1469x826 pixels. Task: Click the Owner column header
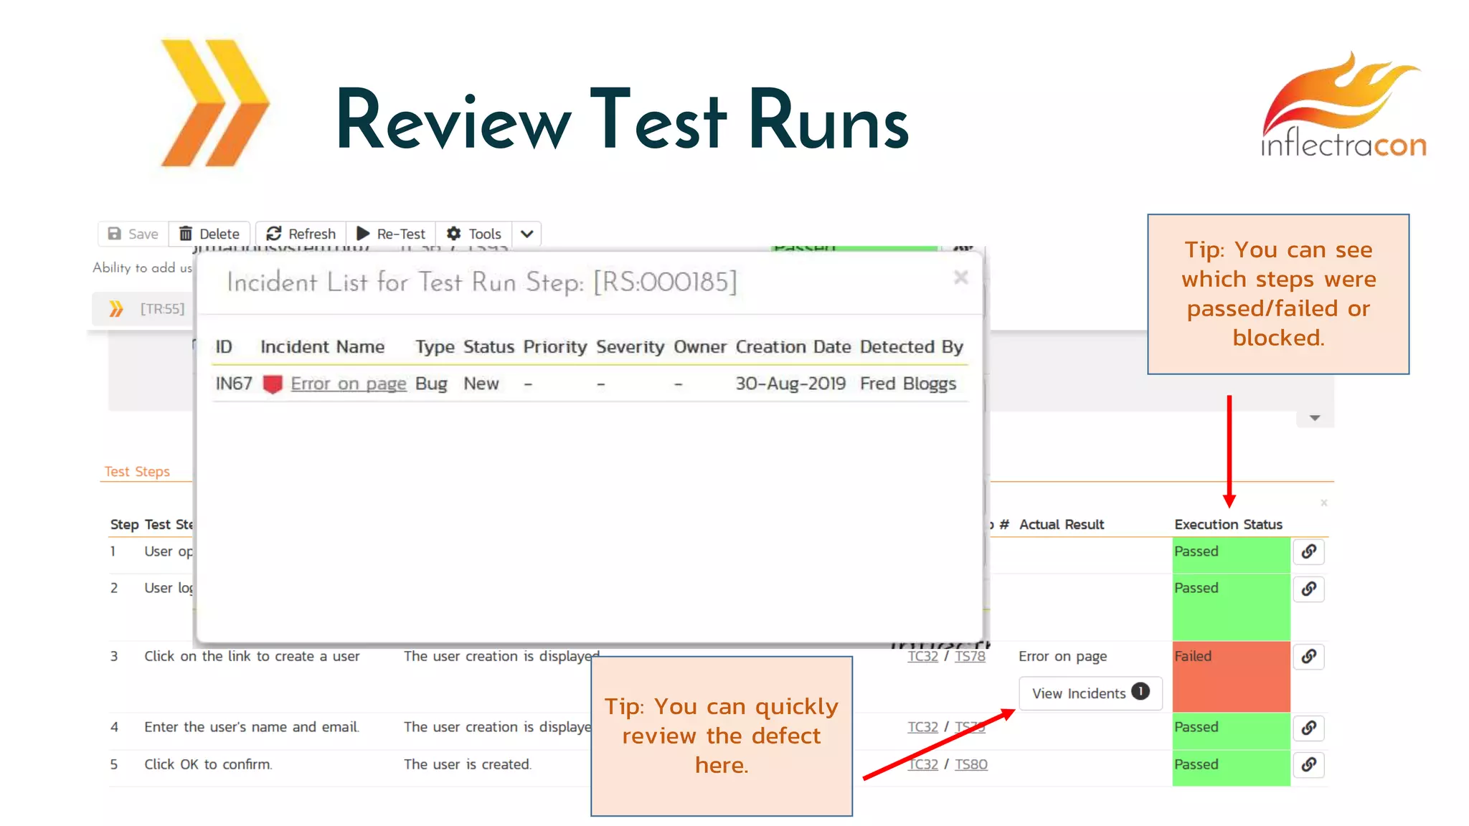tap(700, 347)
